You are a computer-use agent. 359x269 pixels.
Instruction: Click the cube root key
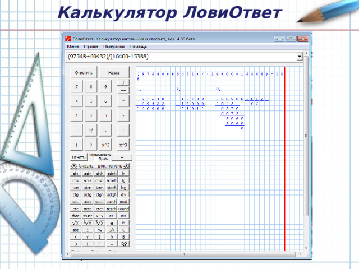coord(88,223)
